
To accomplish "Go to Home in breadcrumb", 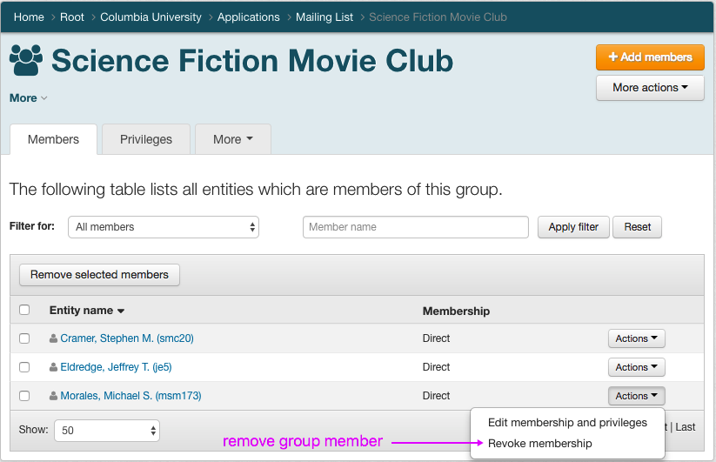I will click(x=29, y=17).
